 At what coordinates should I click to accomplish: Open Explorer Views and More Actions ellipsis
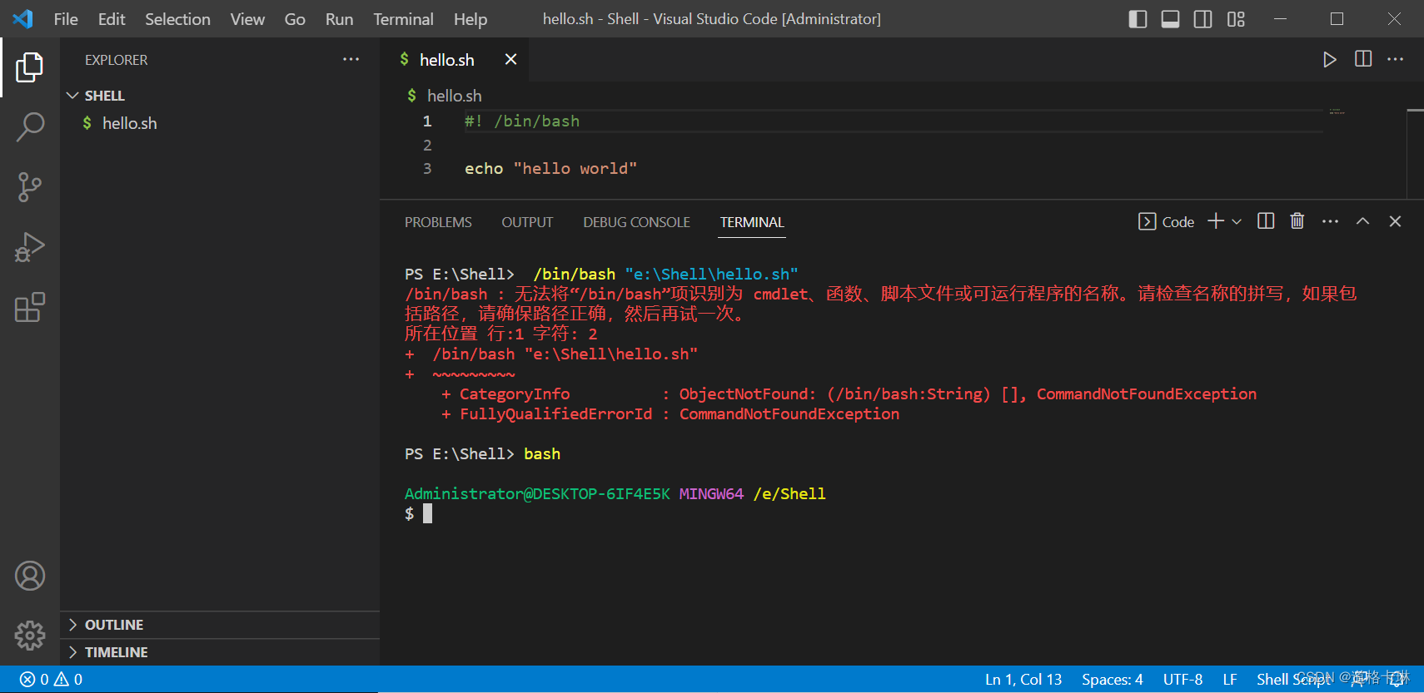coord(351,59)
